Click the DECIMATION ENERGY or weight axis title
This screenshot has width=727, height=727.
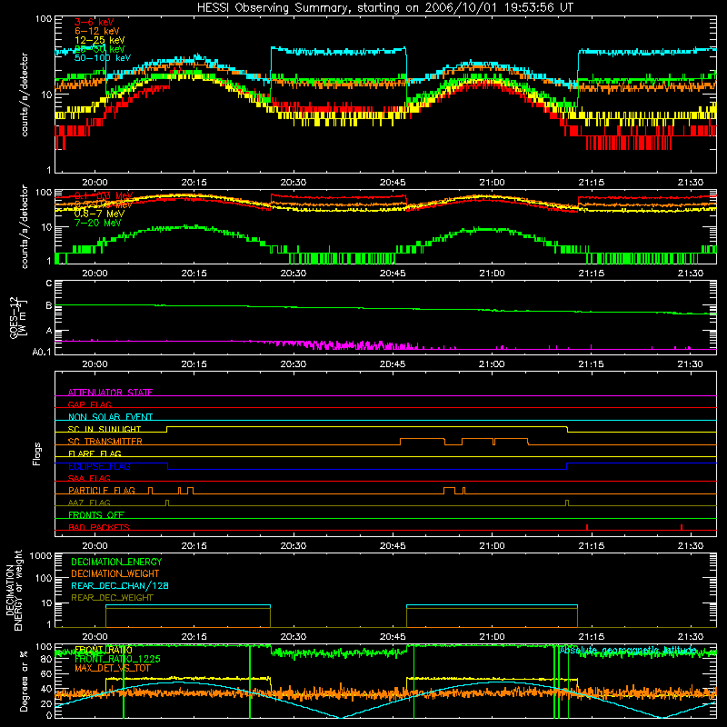(x=14, y=590)
